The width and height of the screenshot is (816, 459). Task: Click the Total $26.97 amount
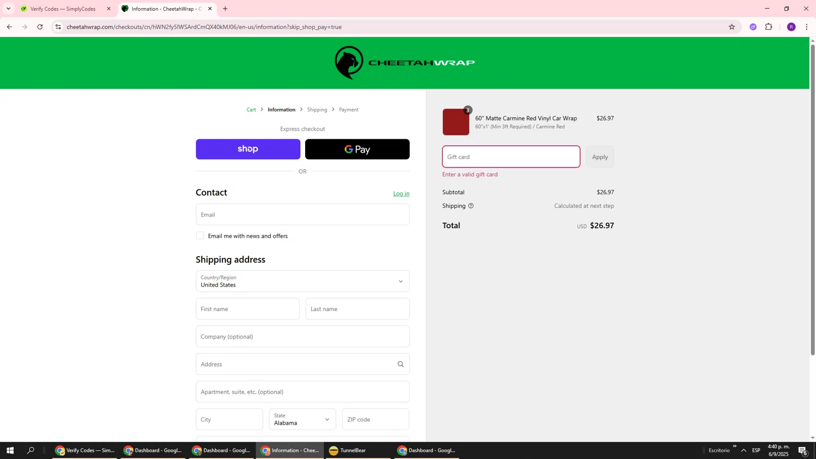(602, 226)
